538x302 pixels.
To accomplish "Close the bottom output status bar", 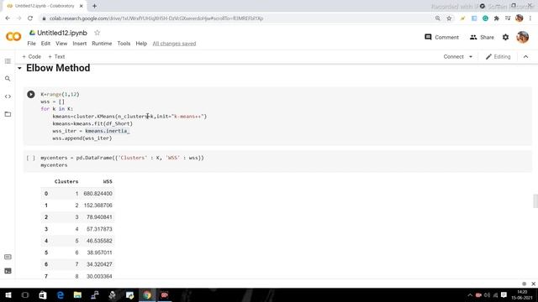I will (x=533, y=284).
